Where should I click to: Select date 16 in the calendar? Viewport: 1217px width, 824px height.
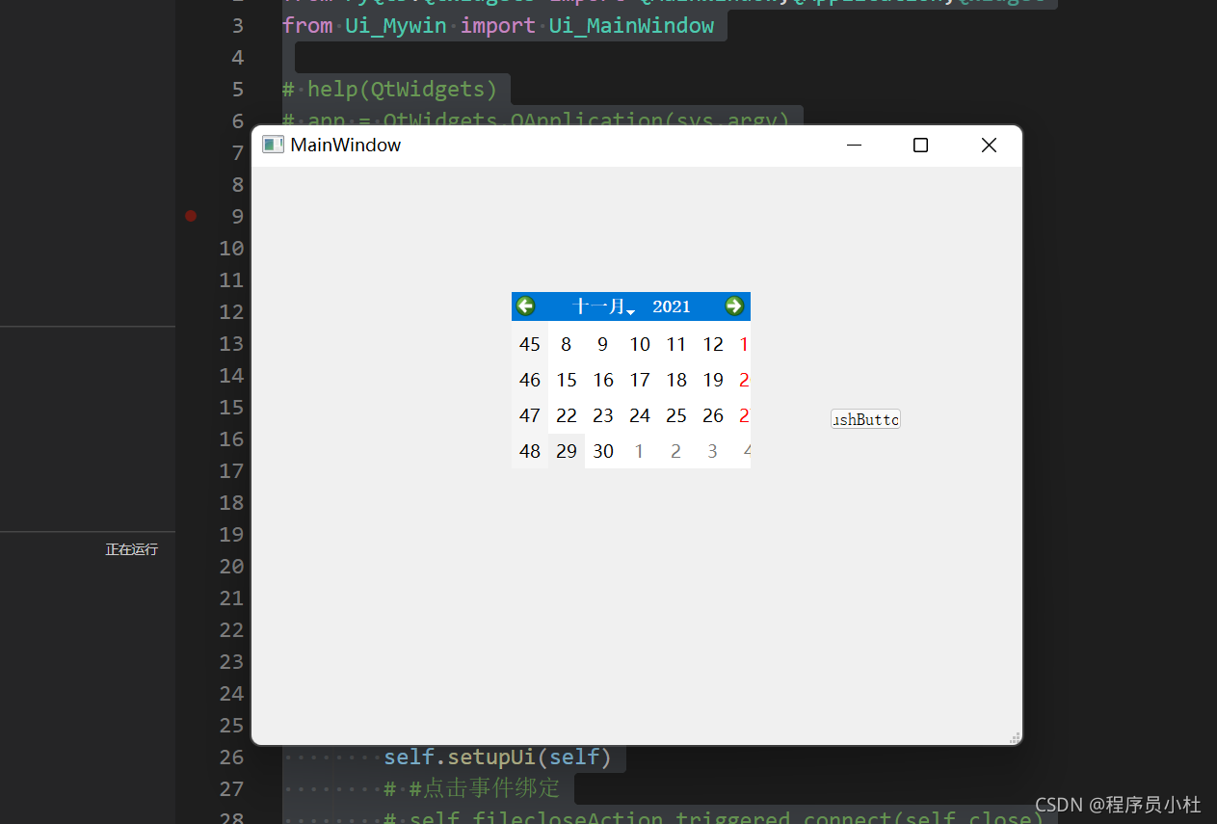click(603, 380)
